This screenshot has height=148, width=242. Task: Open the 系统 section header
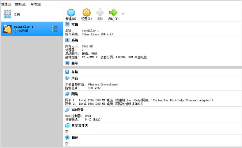[x=75, y=40]
